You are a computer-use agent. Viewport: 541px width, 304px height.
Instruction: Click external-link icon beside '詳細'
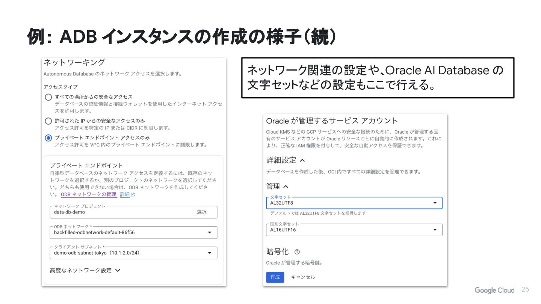pos(133,194)
